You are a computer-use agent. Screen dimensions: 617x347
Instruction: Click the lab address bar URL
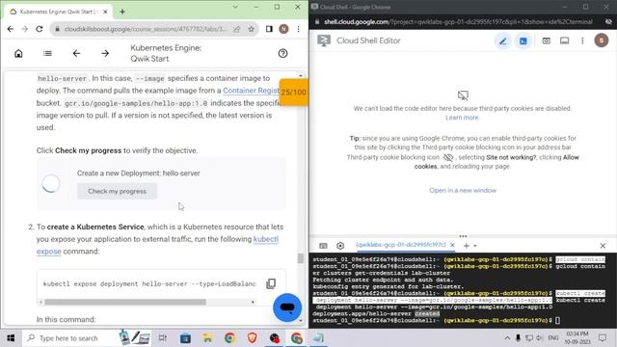point(146,29)
